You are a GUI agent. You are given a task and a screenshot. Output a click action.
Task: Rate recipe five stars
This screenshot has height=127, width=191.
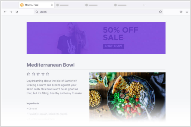pos(47,74)
